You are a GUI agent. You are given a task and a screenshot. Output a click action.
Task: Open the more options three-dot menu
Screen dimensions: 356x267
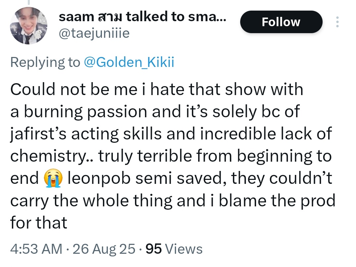pos(337,22)
